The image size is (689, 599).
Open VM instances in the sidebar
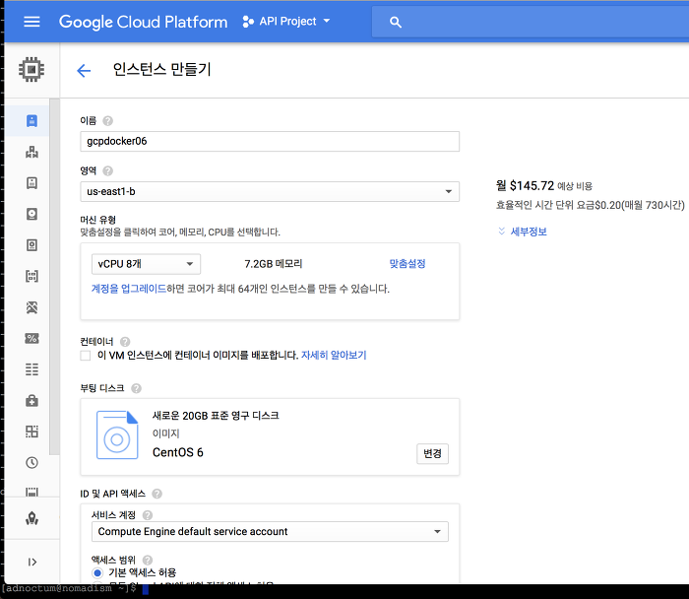tap(31, 120)
